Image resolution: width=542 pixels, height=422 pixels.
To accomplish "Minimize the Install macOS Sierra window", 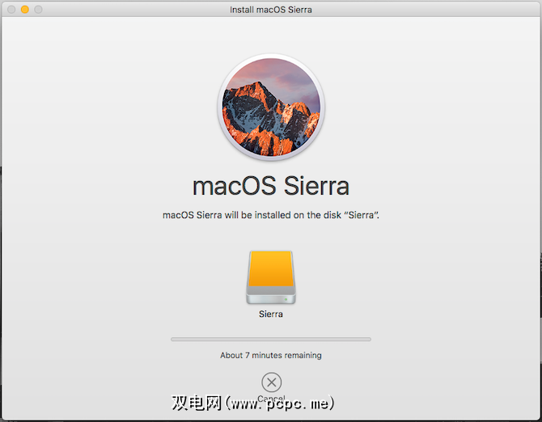I will (x=25, y=10).
